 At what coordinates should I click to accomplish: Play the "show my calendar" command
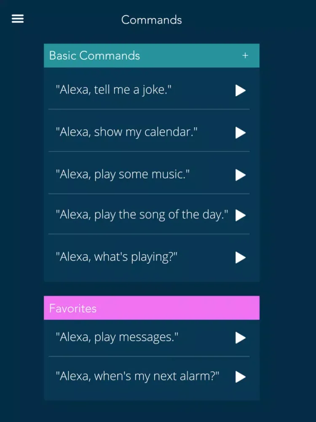[x=240, y=133]
